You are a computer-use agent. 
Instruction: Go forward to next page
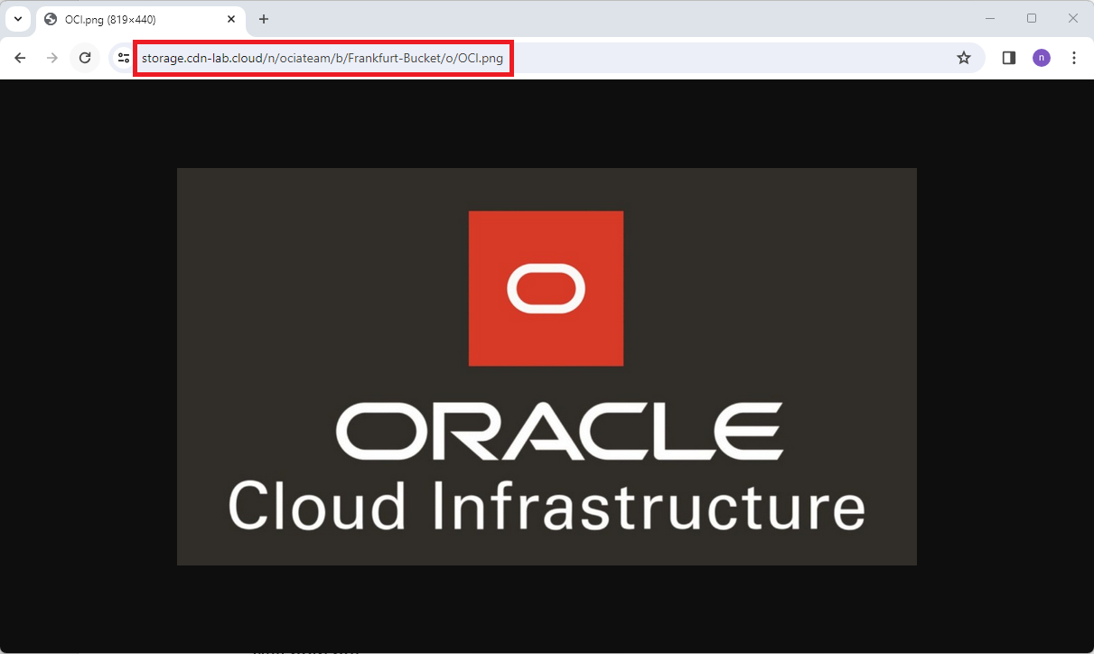(x=52, y=58)
